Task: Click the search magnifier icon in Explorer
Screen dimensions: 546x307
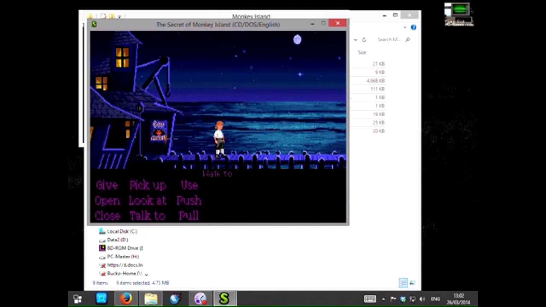Action: point(407,40)
